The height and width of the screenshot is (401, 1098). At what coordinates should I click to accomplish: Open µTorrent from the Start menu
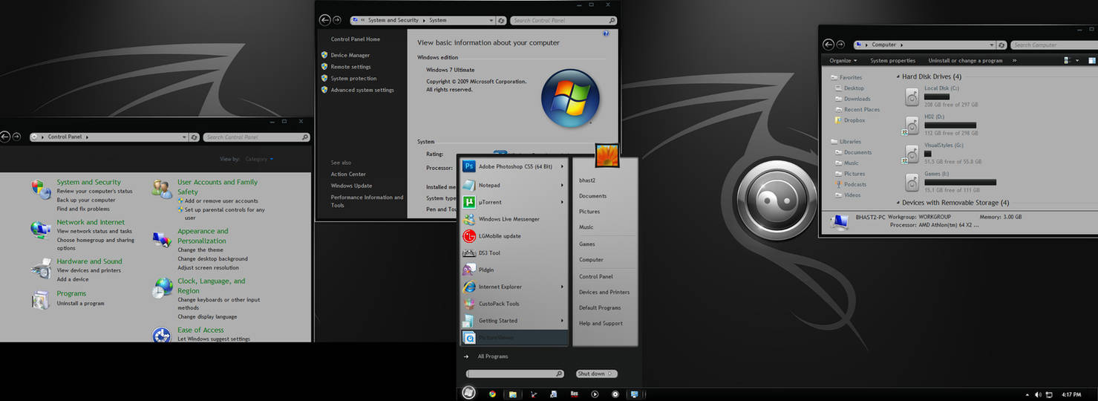(x=515, y=202)
